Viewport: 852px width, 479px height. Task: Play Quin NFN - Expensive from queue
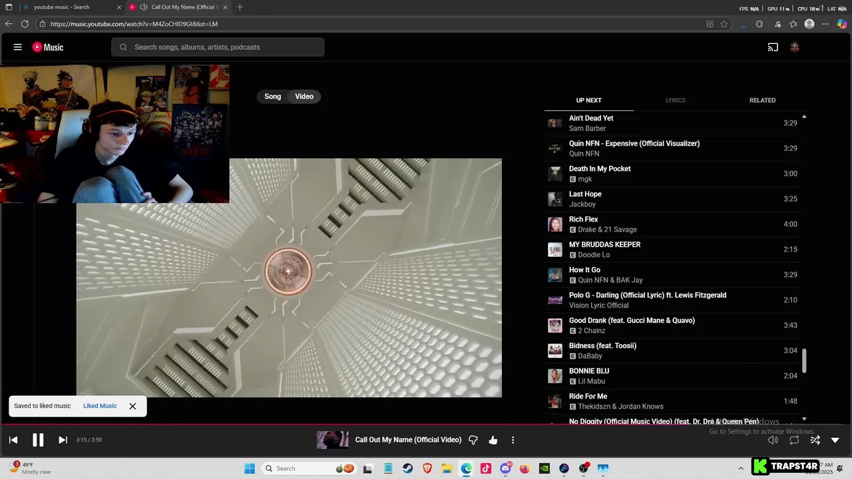point(672,148)
